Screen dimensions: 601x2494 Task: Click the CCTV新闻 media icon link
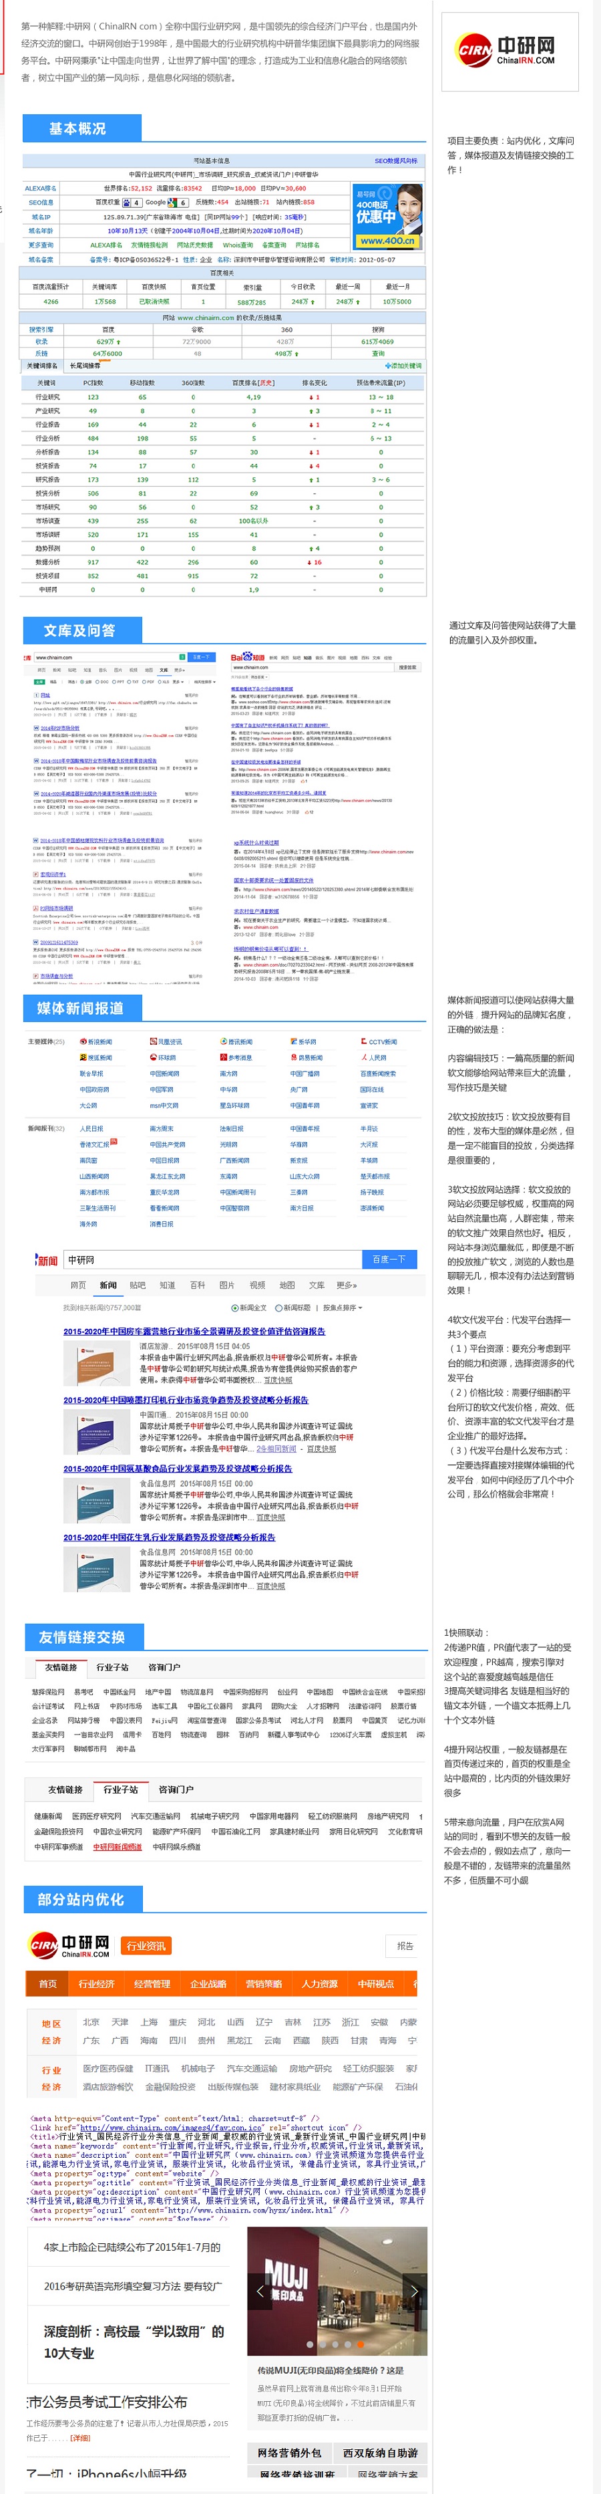(x=379, y=1041)
